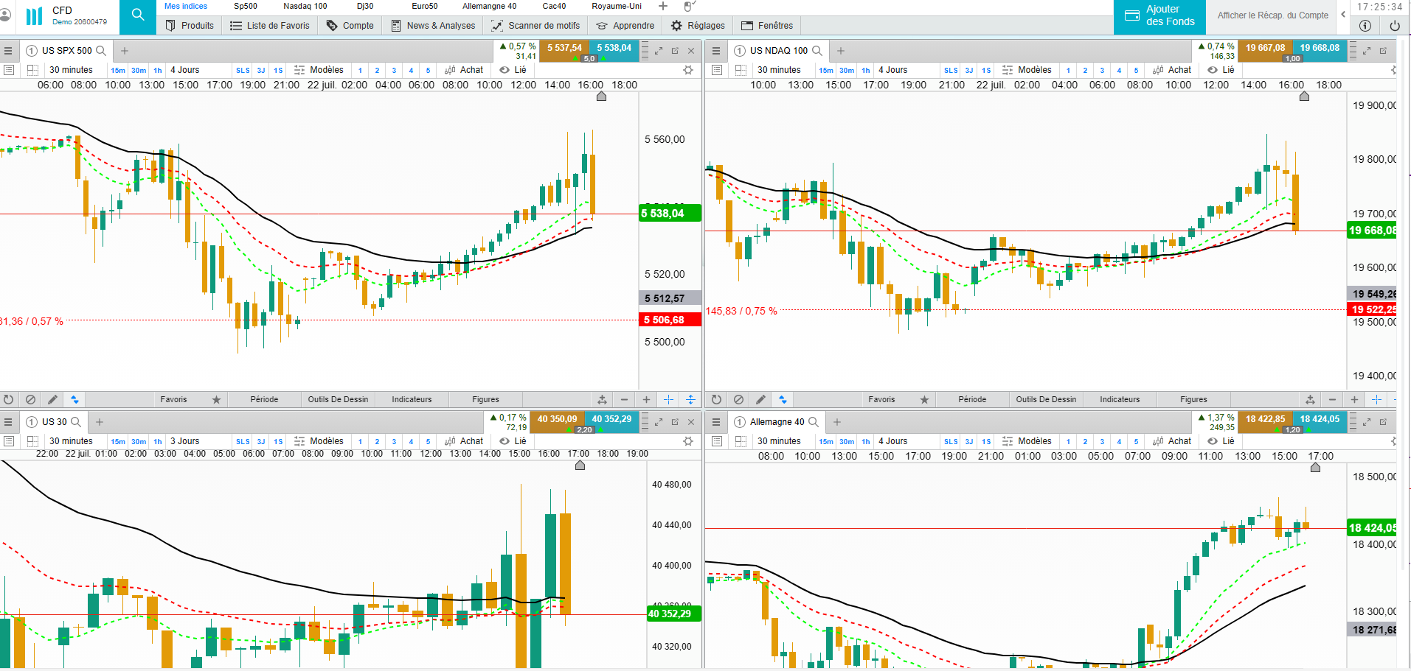Viewport: 1411px width, 671px height.
Task: Set US 30 chart range to 3J
Action: click(x=261, y=442)
